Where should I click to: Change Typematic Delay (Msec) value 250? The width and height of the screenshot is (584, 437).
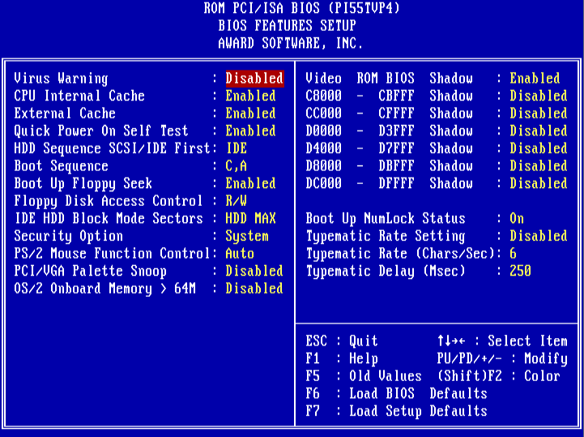tap(520, 272)
